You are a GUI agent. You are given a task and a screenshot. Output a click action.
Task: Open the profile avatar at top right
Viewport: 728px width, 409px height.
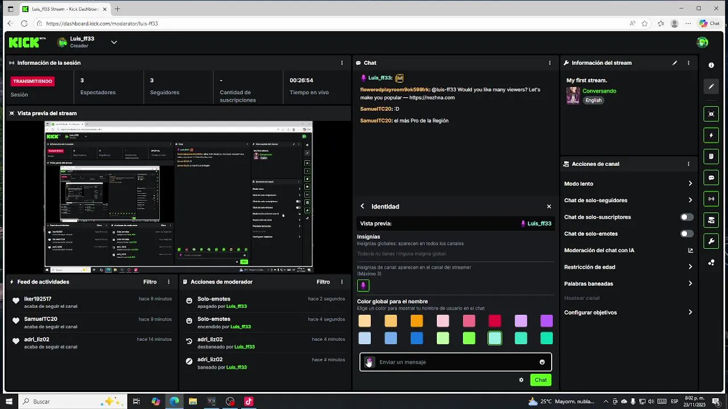point(702,42)
